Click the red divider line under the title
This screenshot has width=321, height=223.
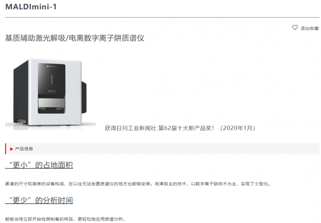coord(162,17)
